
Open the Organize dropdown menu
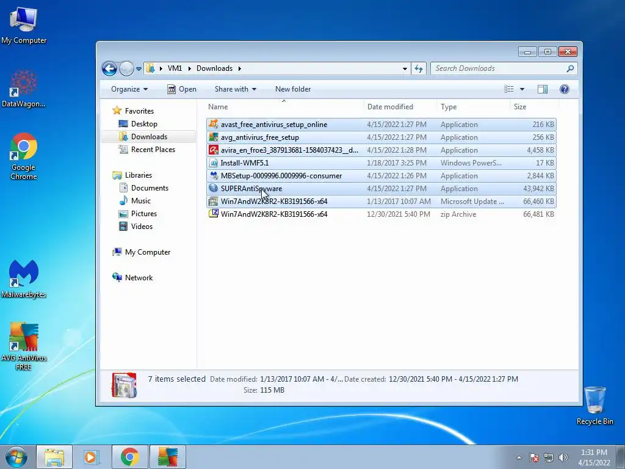point(129,89)
